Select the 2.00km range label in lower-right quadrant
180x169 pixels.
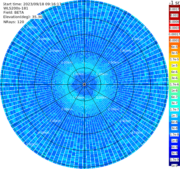pyautogui.click(x=114, y=109)
